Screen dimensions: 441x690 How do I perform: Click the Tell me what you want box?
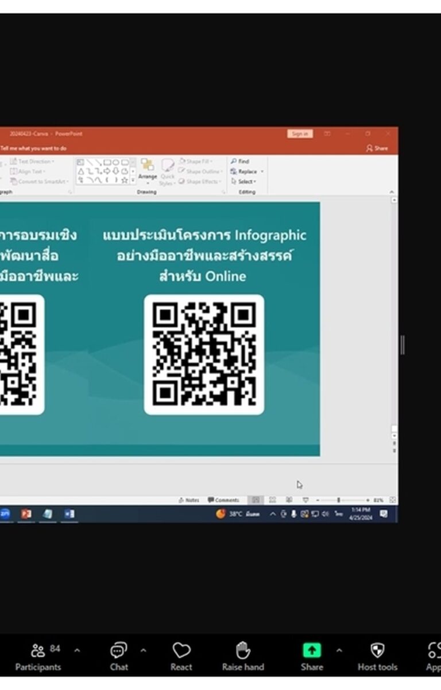click(33, 148)
